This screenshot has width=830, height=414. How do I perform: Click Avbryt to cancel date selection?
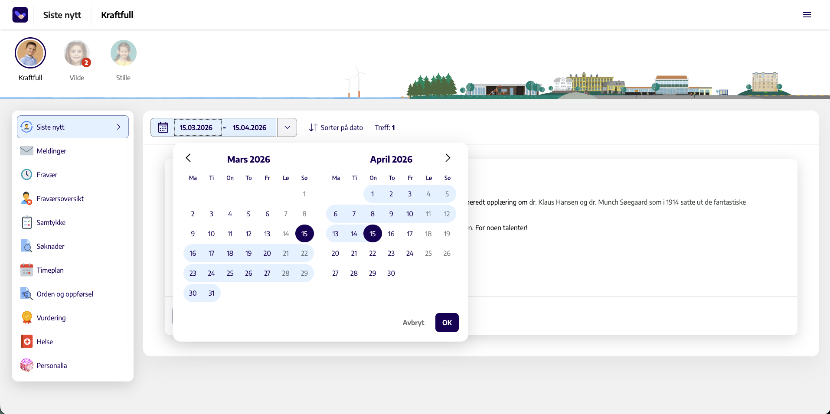tap(413, 323)
